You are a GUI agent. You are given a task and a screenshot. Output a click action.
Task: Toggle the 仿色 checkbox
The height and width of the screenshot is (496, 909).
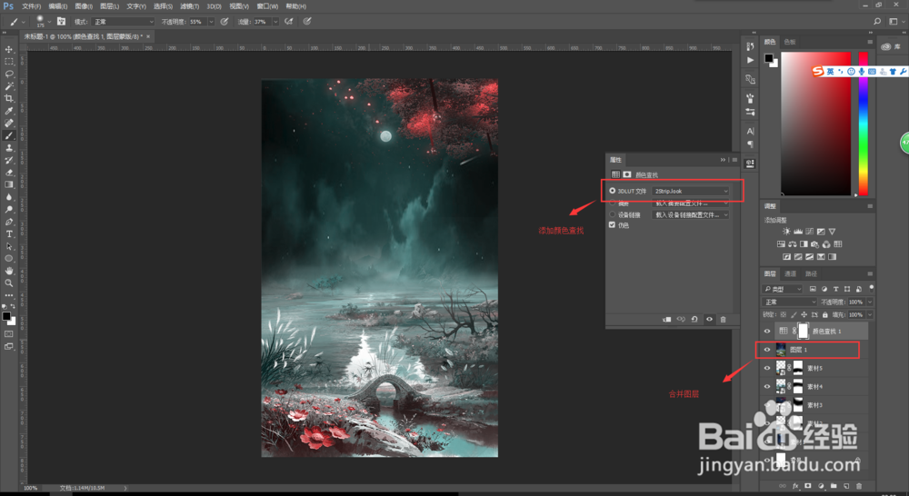click(x=612, y=224)
